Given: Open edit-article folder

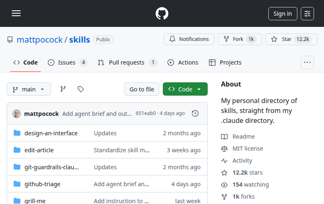Looking at the screenshot, I should pyautogui.click(x=39, y=150).
